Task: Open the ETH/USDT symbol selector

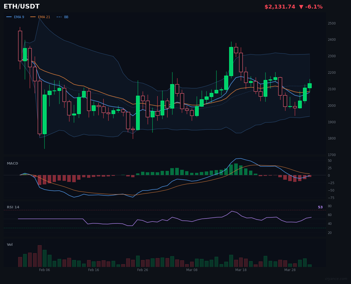Action: coord(21,6)
